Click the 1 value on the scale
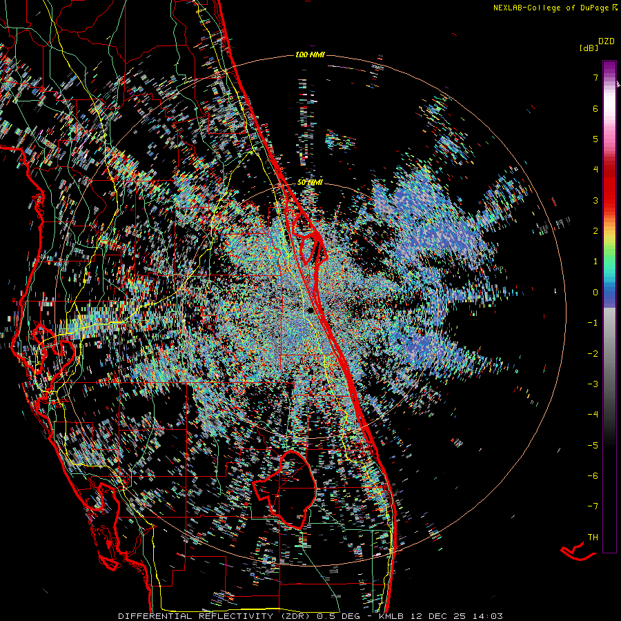Image resolution: width=621 pixels, height=621 pixels. [595, 262]
